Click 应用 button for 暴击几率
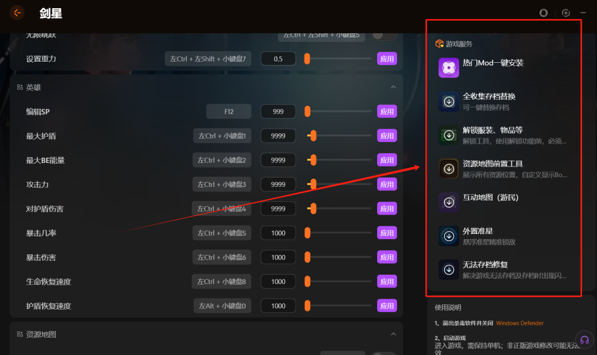Viewport: 597px width, 355px height. click(387, 233)
